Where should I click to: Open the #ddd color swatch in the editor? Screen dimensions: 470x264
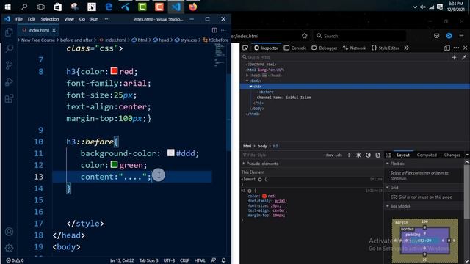[x=171, y=153]
